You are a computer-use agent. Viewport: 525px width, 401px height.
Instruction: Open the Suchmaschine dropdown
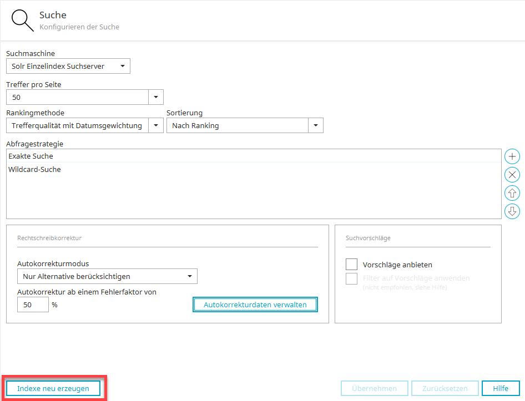pyautogui.click(x=68, y=67)
